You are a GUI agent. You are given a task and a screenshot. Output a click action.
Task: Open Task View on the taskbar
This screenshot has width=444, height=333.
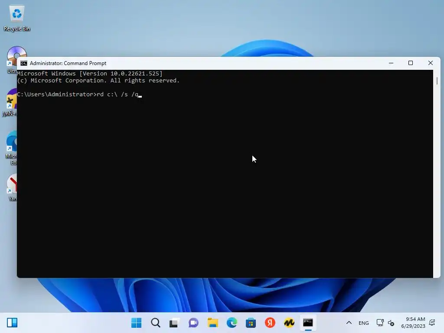(174, 323)
